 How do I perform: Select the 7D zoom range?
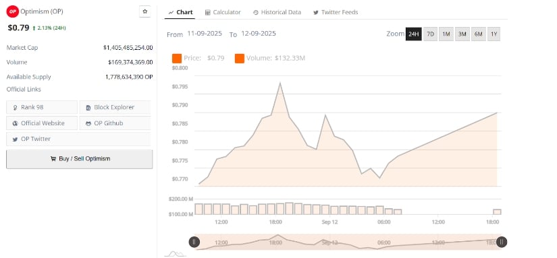430,34
